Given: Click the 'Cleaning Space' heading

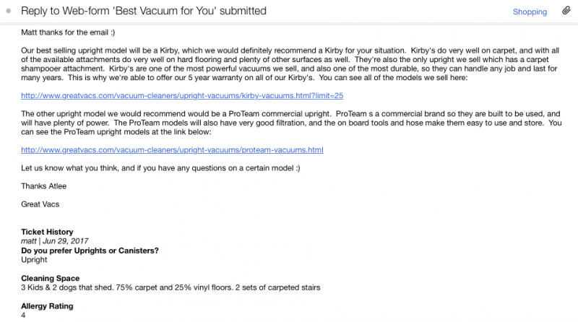Looking at the screenshot, I should tap(50, 278).
